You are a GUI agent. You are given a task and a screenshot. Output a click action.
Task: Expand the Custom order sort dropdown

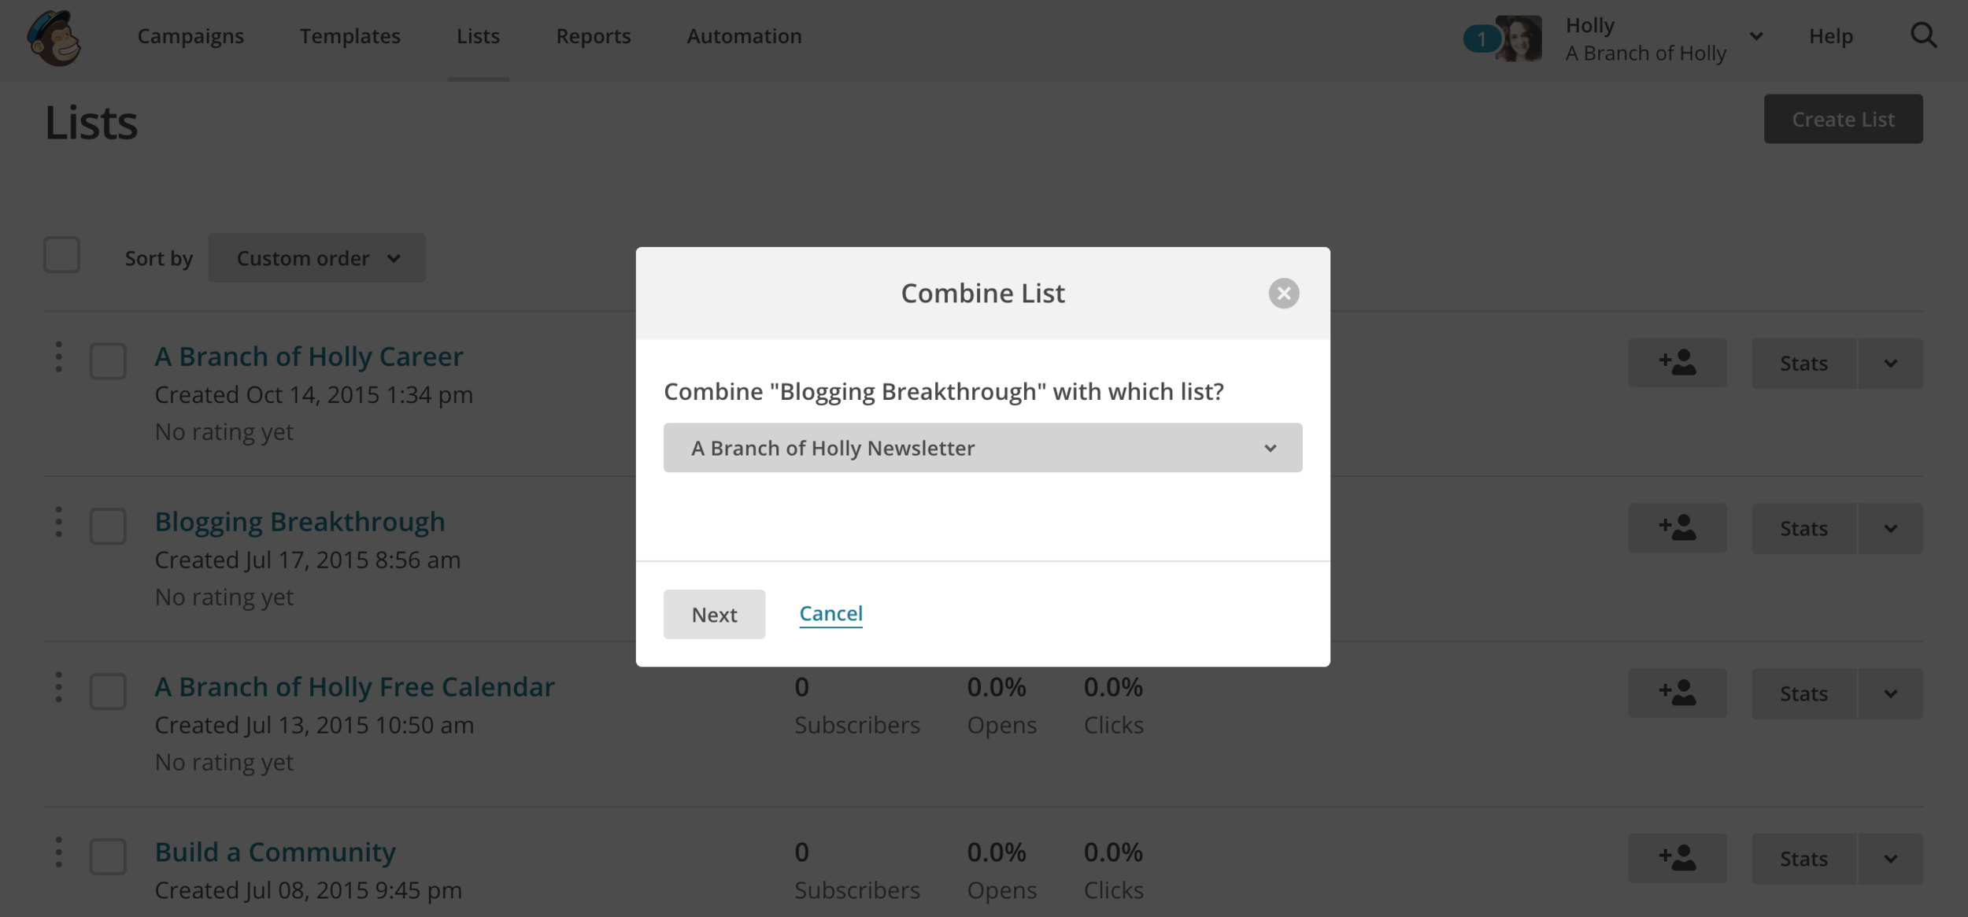[317, 258]
